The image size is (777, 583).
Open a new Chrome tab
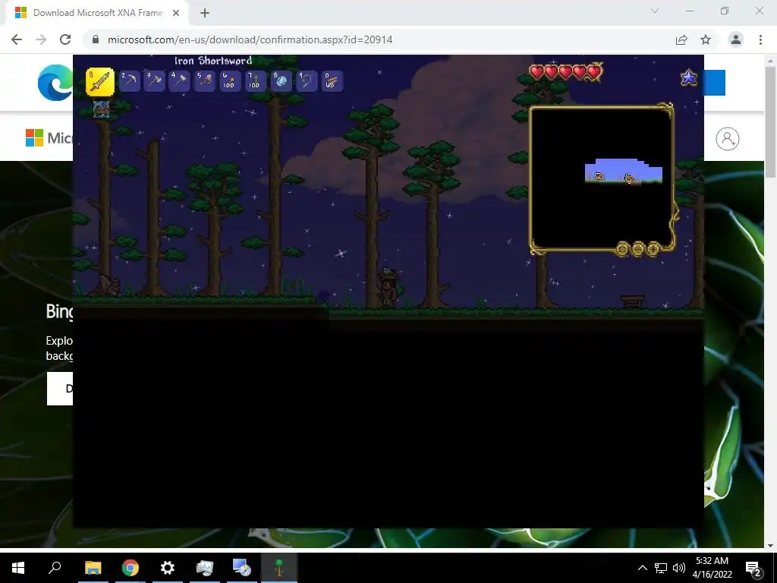point(205,13)
